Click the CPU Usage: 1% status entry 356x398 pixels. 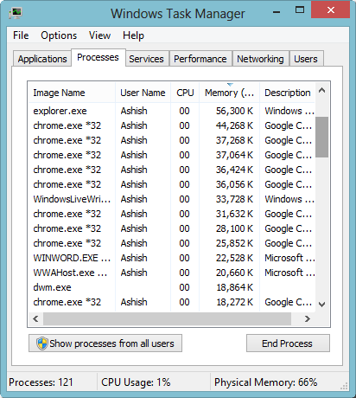pyautogui.click(x=136, y=382)
